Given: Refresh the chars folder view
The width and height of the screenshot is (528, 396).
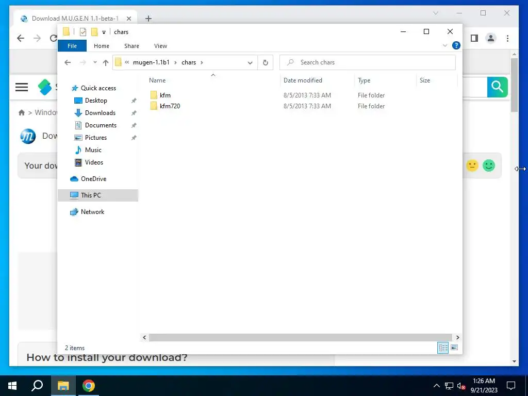Looking at the screenshot, I should click(x=266, y=62).
